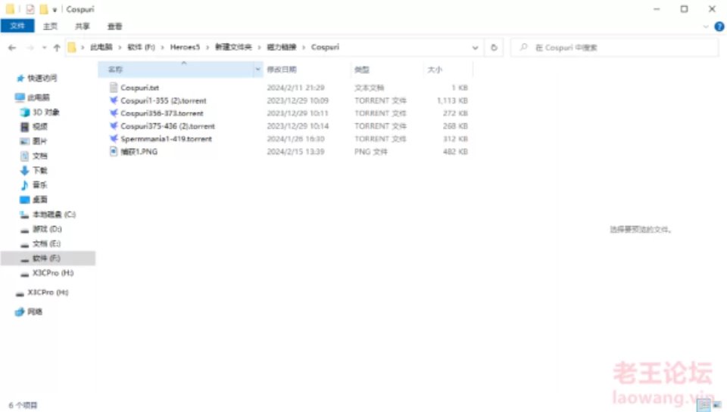Collapse the ribbon with the chevron
The width and height of the screenshot is (727, 412).
pos(706,26)
